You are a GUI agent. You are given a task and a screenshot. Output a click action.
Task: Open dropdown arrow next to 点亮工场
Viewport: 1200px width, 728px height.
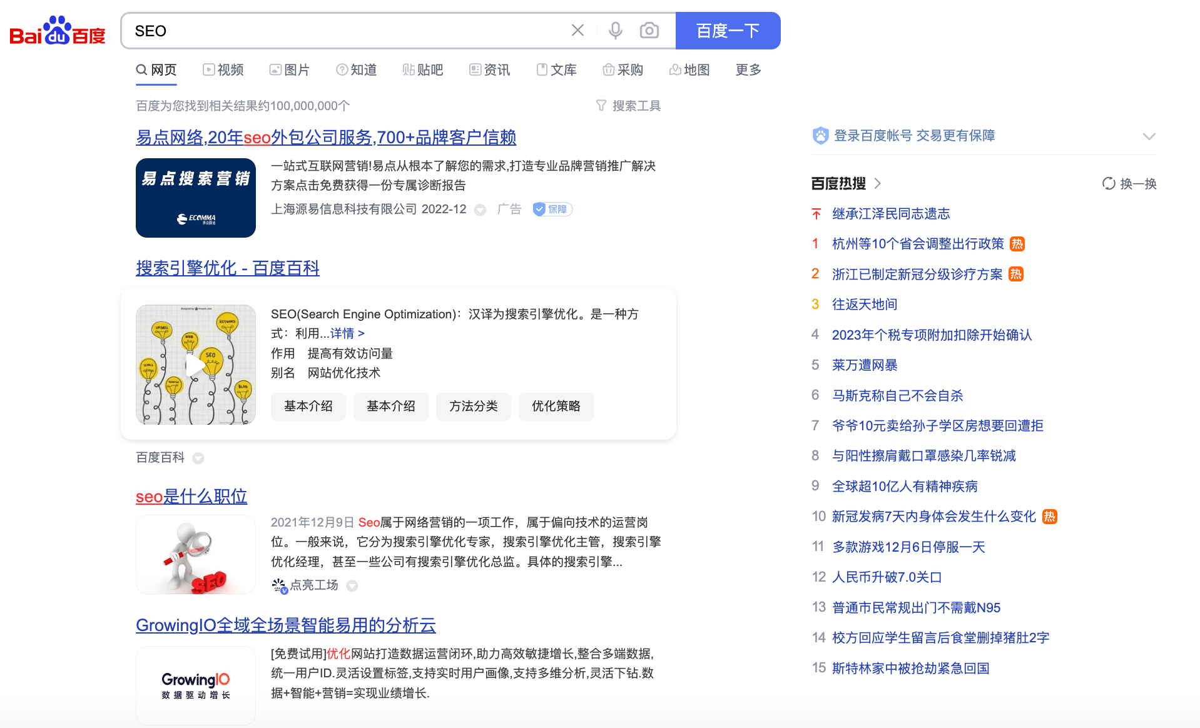(352, 585)
